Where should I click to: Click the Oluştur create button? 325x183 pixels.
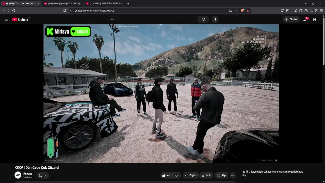point(291,19)
